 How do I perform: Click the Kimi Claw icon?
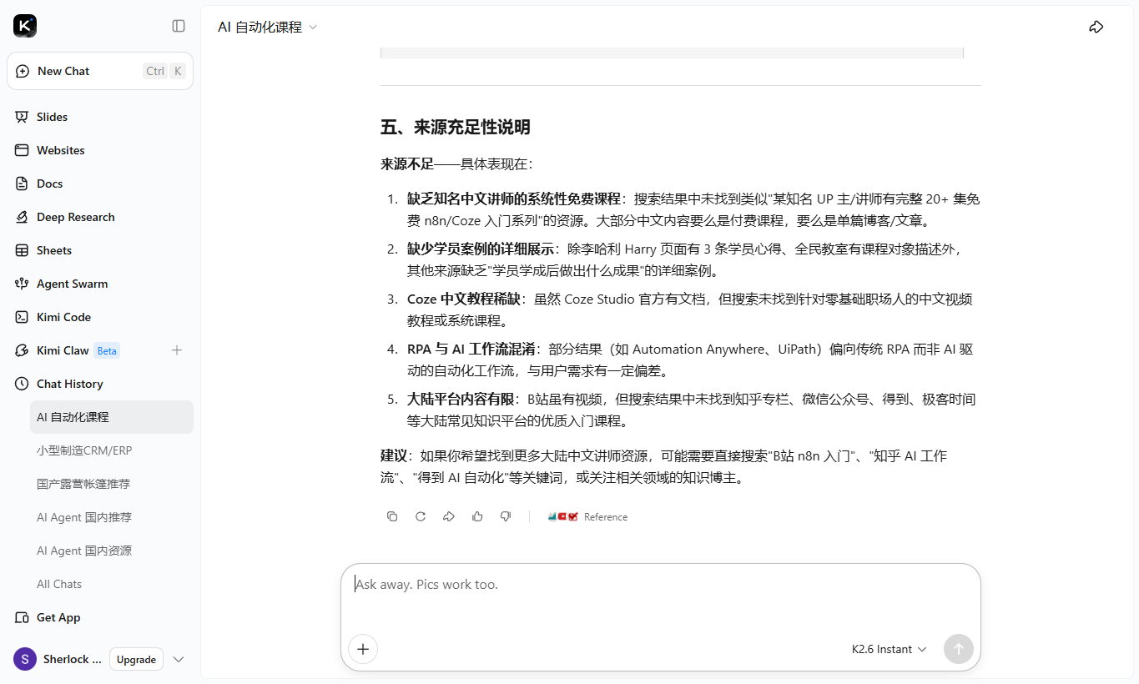(x=22, y=350)
